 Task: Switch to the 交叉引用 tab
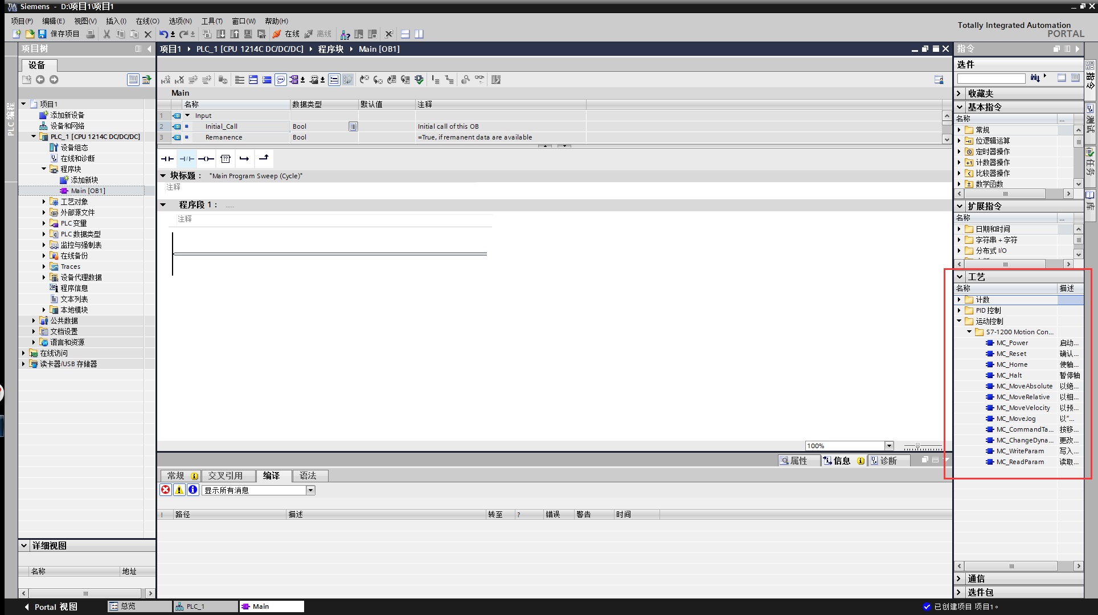(225, 475)
